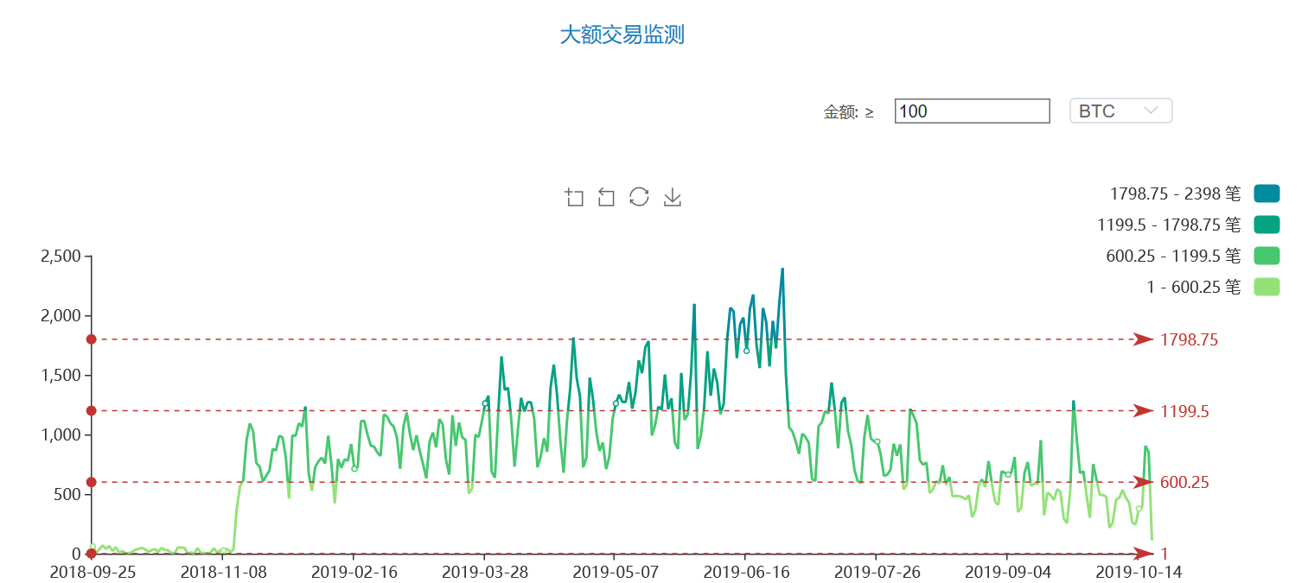Click the red start dot of the 1798.75 line
Screen dimensions: 1308x583
pos(91,339)
